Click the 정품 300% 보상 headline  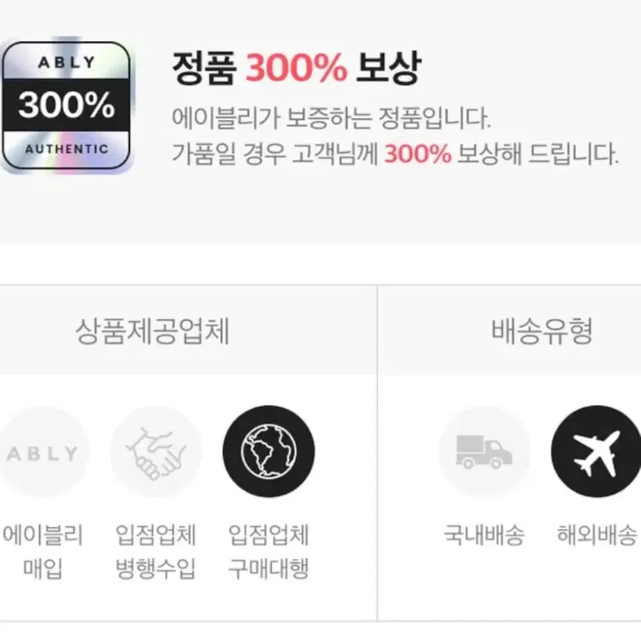click(297, 68)
